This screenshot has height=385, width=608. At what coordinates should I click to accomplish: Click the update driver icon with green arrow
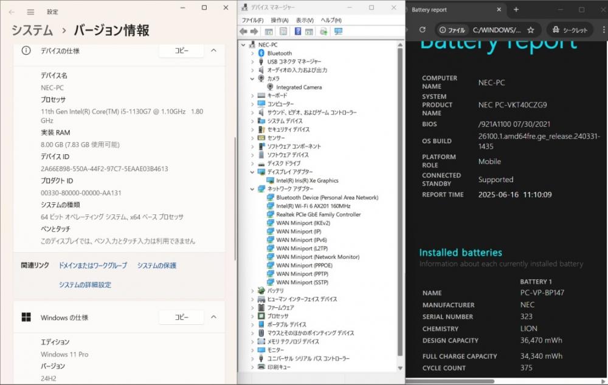[323, 32]
